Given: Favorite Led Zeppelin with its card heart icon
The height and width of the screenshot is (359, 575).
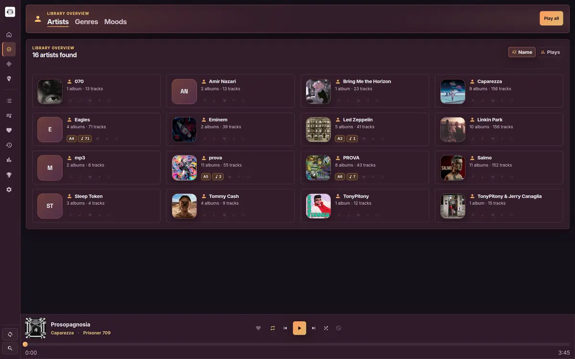Looking at the screenshot, I should pyautogui.click(x=364, y=139).
